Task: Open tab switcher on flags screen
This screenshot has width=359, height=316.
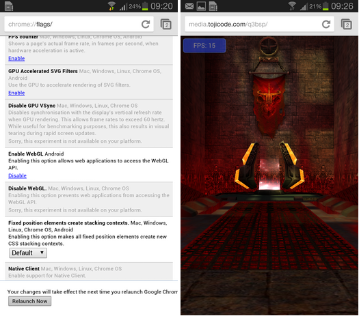Action: point(166,24)
